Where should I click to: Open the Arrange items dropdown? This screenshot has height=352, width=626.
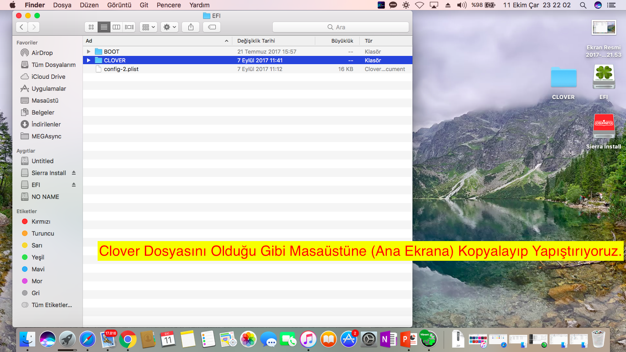click(148, 27)
